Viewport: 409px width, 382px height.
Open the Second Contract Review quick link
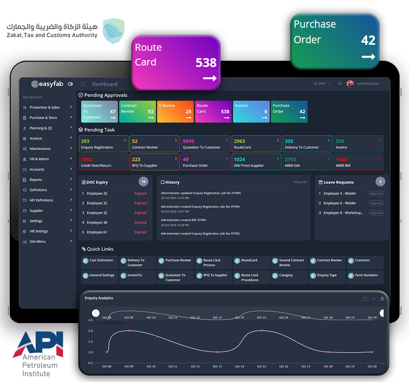289,262
